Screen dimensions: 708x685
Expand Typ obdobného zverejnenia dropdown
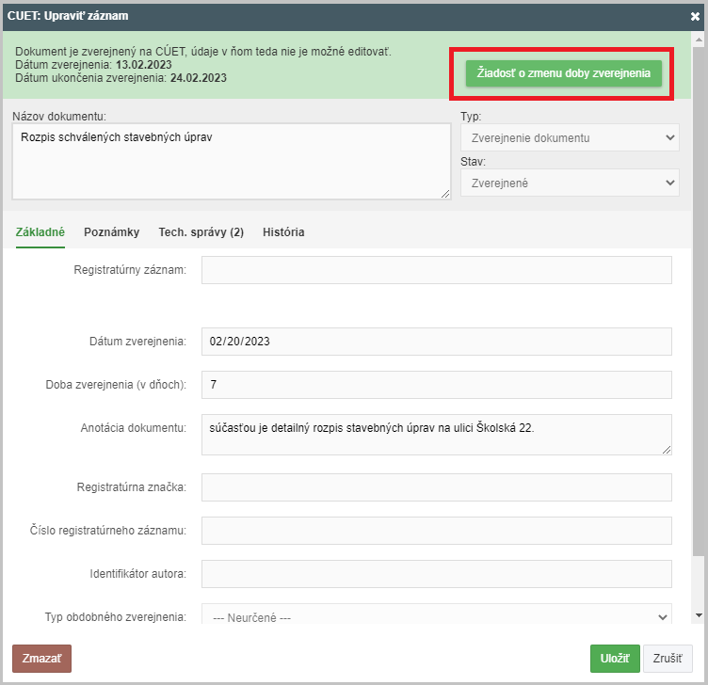[436, 616]
